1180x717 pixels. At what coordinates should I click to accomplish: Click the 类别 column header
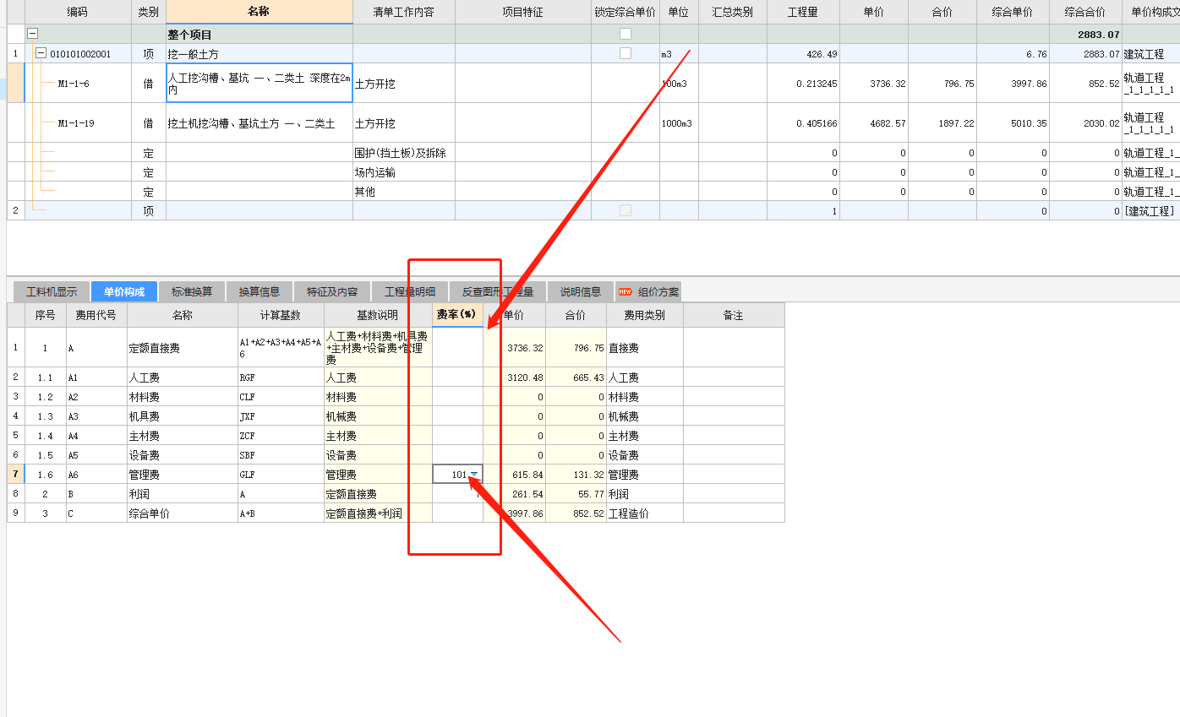pyautogui.click(x=149, y=12)
